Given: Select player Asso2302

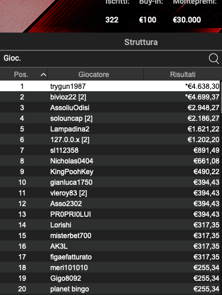Looking at the screenshot, I should [110, 203].
